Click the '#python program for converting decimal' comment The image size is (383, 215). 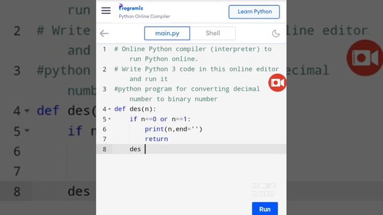(187, 89)
